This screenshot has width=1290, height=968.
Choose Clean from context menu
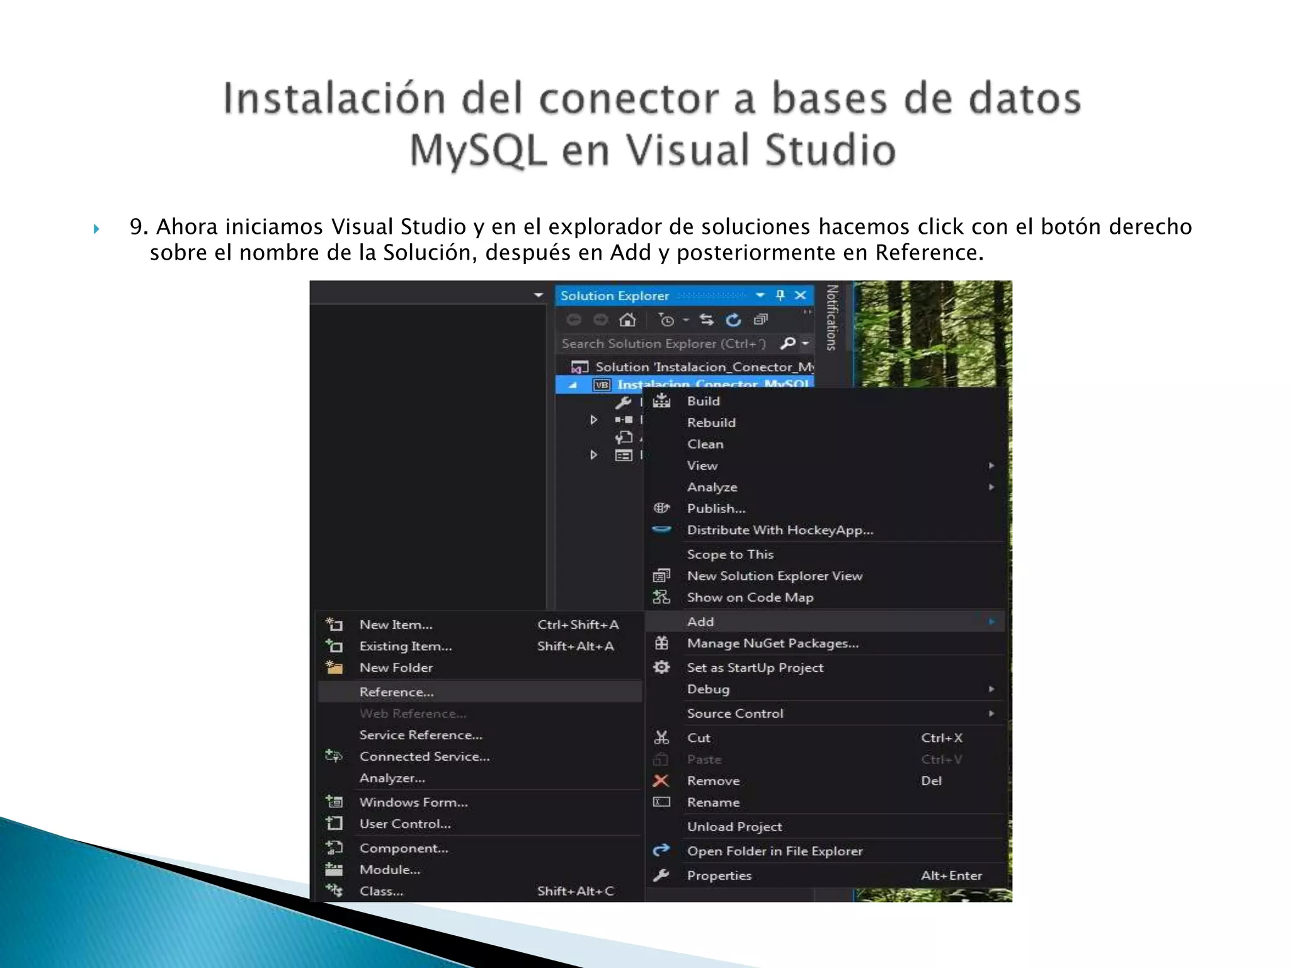[x=825, y=444]
